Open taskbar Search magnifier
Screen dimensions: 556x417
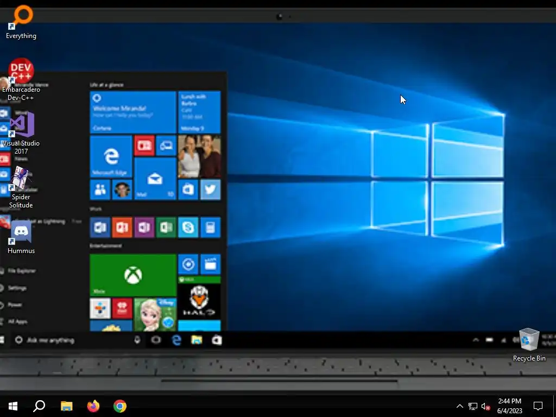coord(39,406)
